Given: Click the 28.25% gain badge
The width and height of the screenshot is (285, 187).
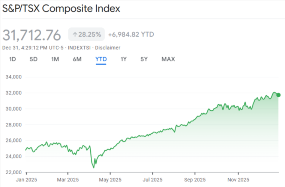Looking at the screenshot, I should tap(86, 35).
